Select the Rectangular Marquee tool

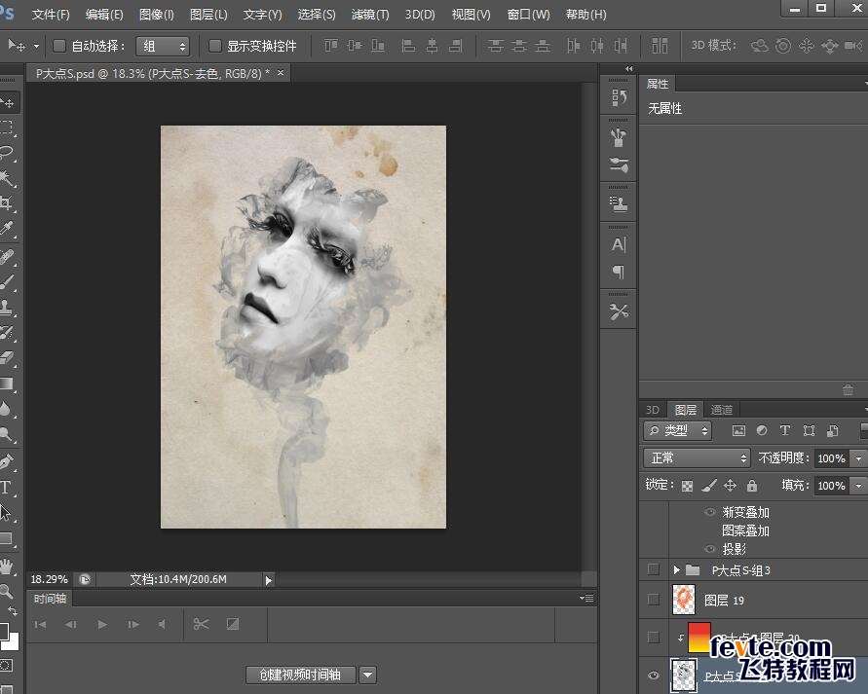7,128
